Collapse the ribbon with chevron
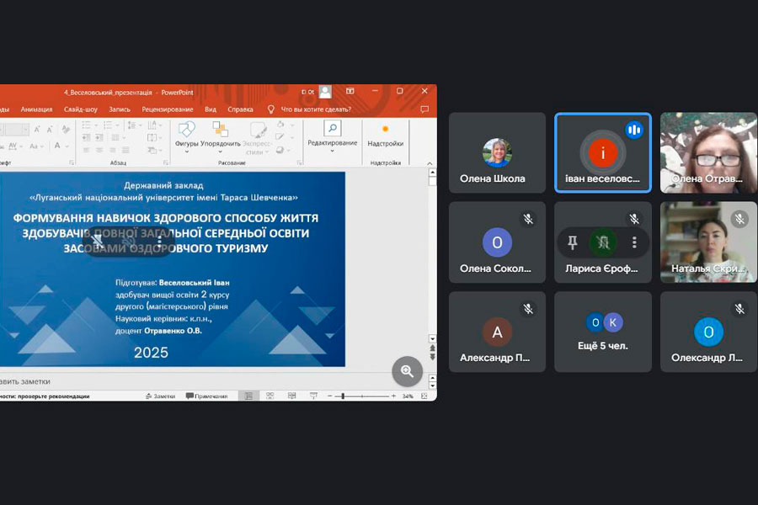Viewport: 758px width, 505px height. pos(430,163)
